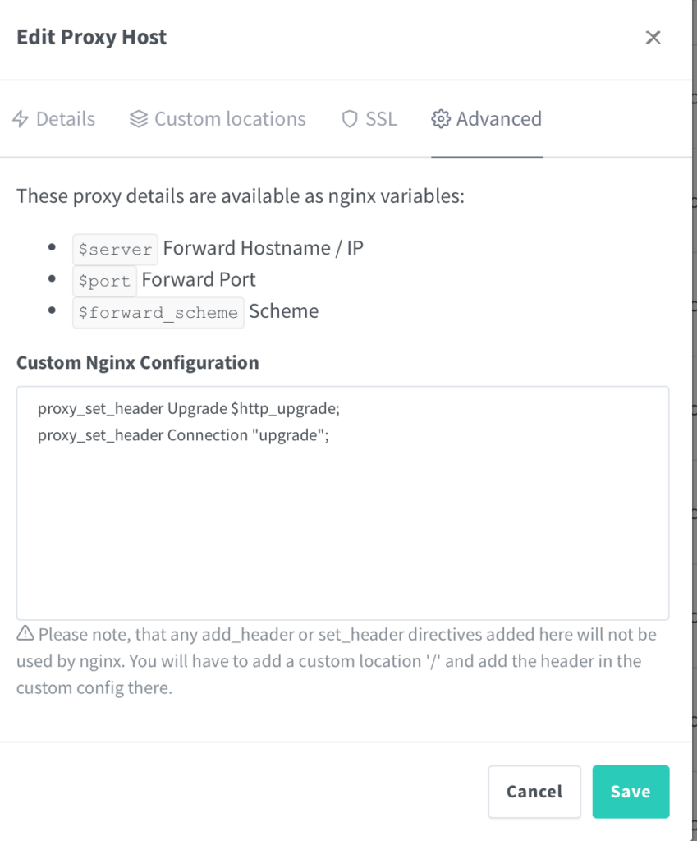The height and width of the screenshot is (841, 697).
Task: Click the proxy_set_header Upgrade line
Action: [x=188, y=409]
